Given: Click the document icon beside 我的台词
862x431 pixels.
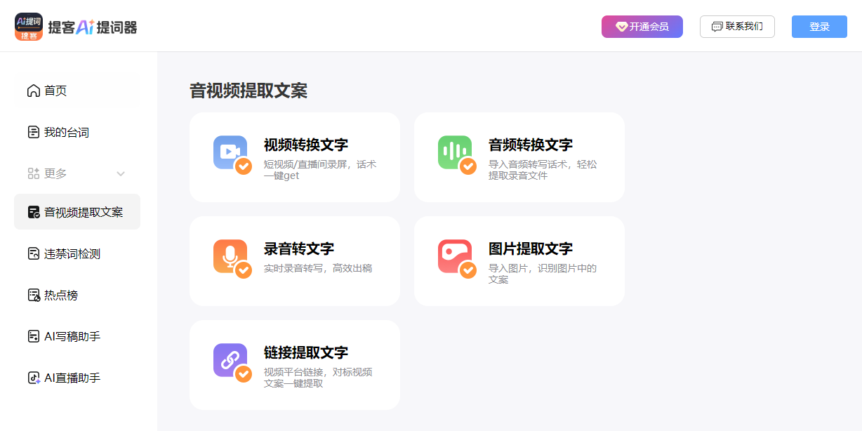Looking at the screenshot, I should 33,132.
